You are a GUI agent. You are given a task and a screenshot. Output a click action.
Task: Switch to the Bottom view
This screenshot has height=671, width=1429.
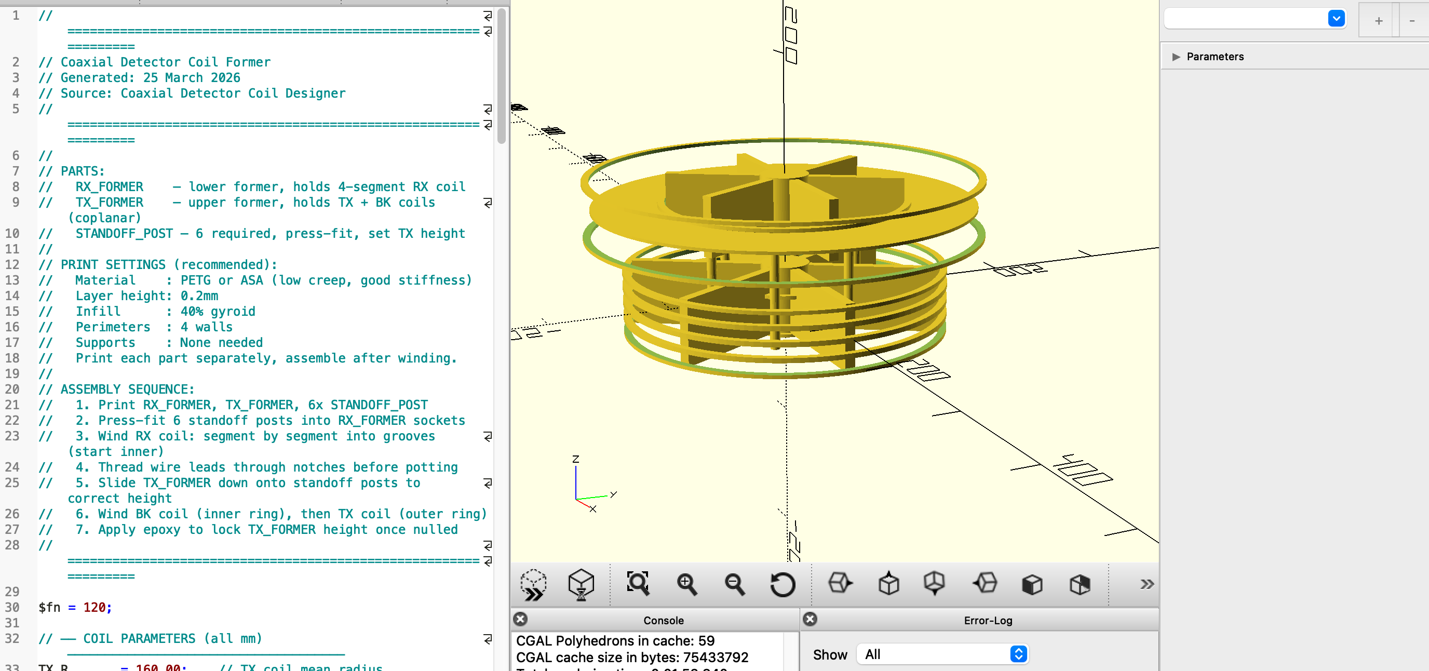(935, 584)
